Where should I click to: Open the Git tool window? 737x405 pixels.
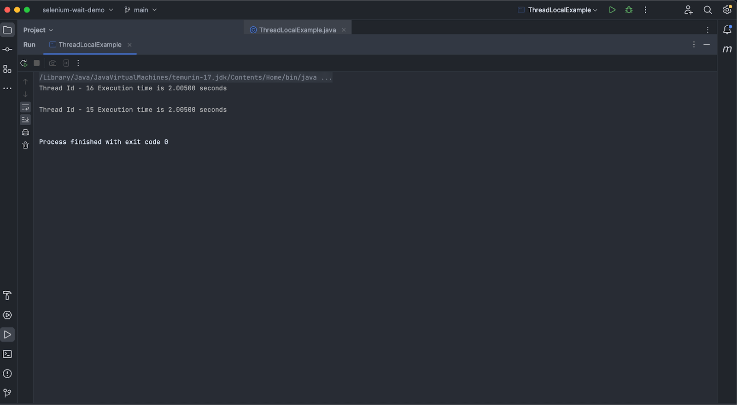point(7,393)
